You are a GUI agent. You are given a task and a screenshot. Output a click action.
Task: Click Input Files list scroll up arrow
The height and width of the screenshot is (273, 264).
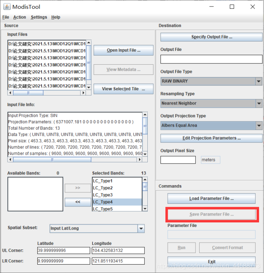coord(89,43)
